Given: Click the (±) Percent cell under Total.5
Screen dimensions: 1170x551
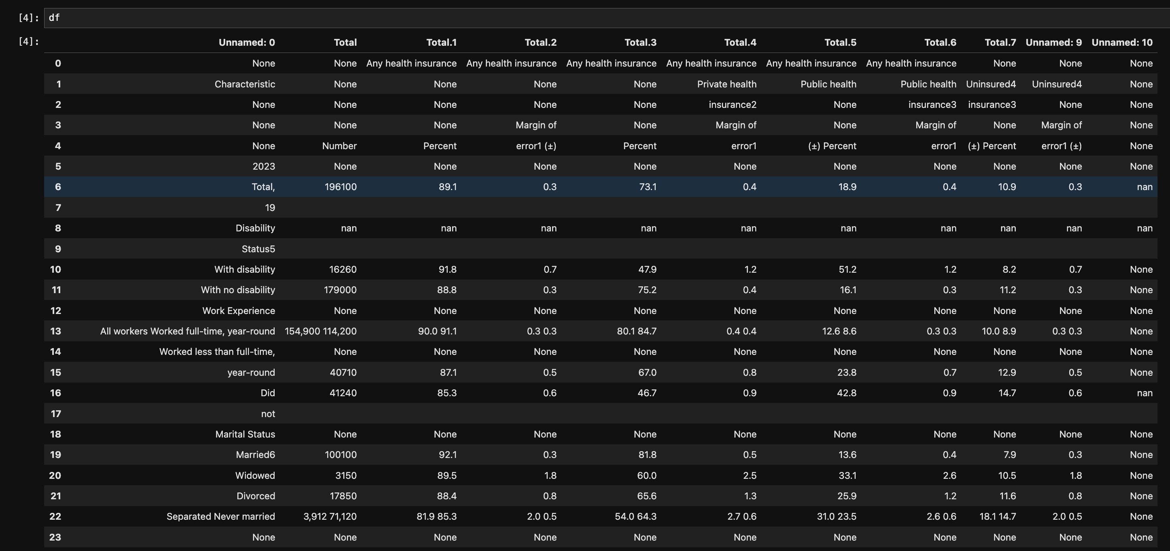Looking at the screenshot, I should tap(832, 146).
